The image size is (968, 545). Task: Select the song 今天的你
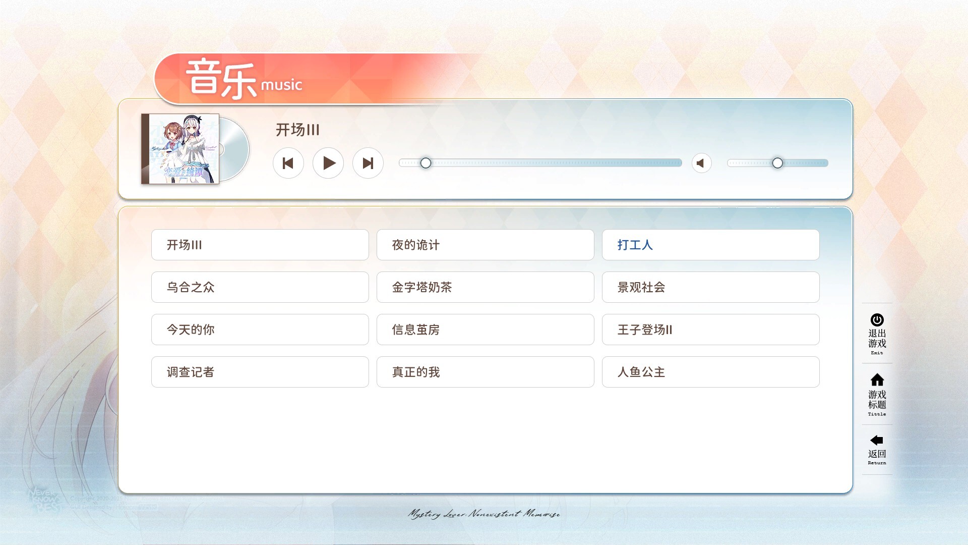coord(259,330)
